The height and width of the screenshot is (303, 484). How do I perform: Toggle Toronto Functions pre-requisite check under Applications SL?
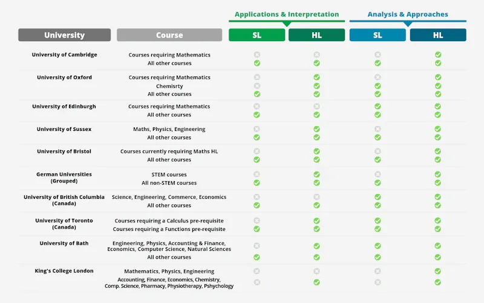(257, 229)
